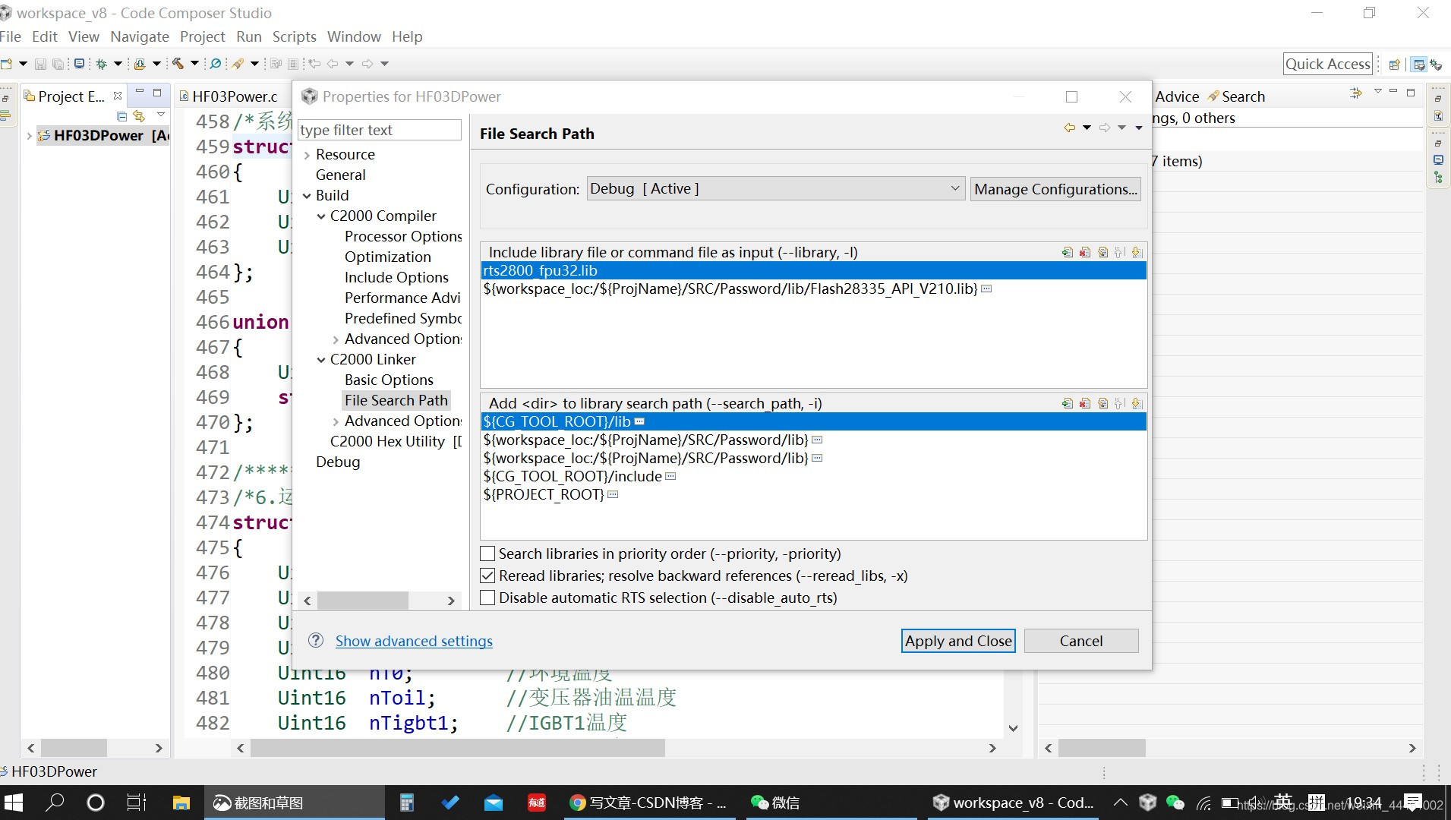Open Build toolbar dropdown arrow
Image resolution: width=1451 pixels, height=820 pixels.
pos(194,64)
